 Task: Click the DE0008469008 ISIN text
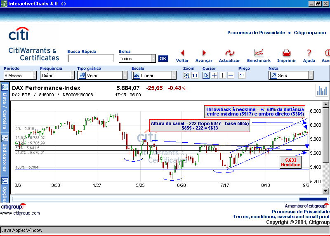tap(78, 94)
